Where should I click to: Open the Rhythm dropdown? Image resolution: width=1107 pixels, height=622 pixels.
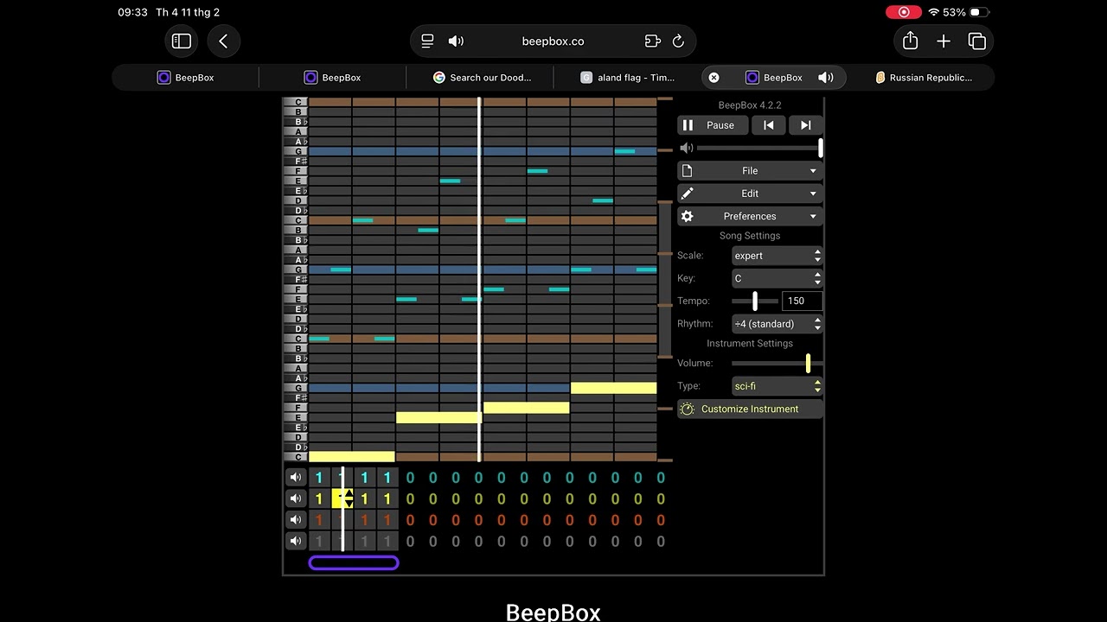coord(777,324)
